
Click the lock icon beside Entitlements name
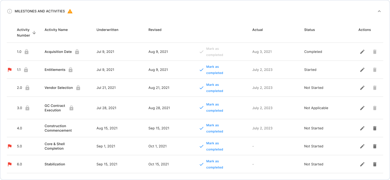click(x=71, y=70)
